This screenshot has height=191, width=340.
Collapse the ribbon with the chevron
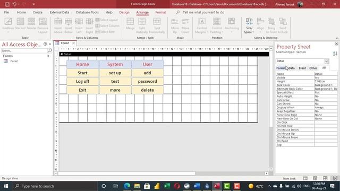coord(337,38)
